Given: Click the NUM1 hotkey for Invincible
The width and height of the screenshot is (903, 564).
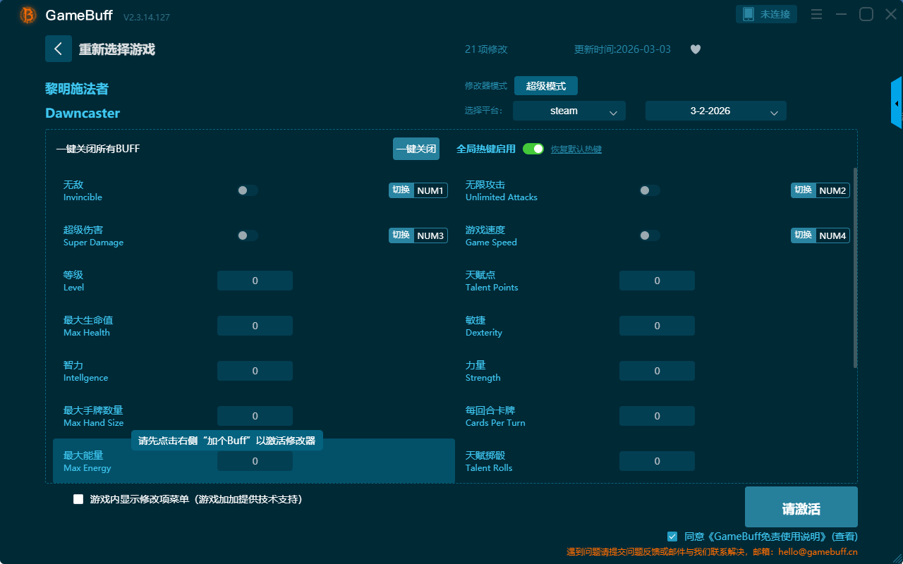Looking at the screenshot, I should 430,190.
